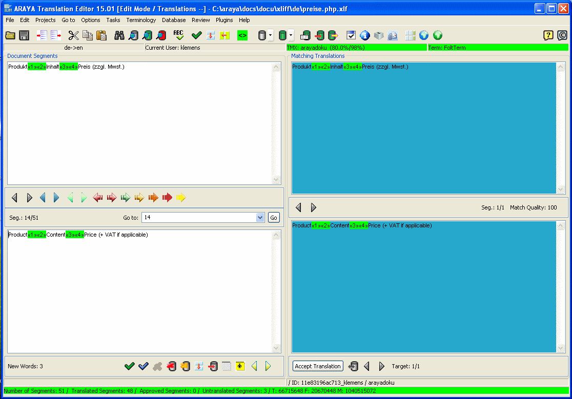Click the scissors cut icon

pos(74,35)
